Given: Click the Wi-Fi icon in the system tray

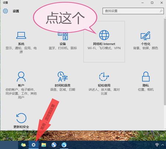Looking at the screenshot, I should pos(157,145).
